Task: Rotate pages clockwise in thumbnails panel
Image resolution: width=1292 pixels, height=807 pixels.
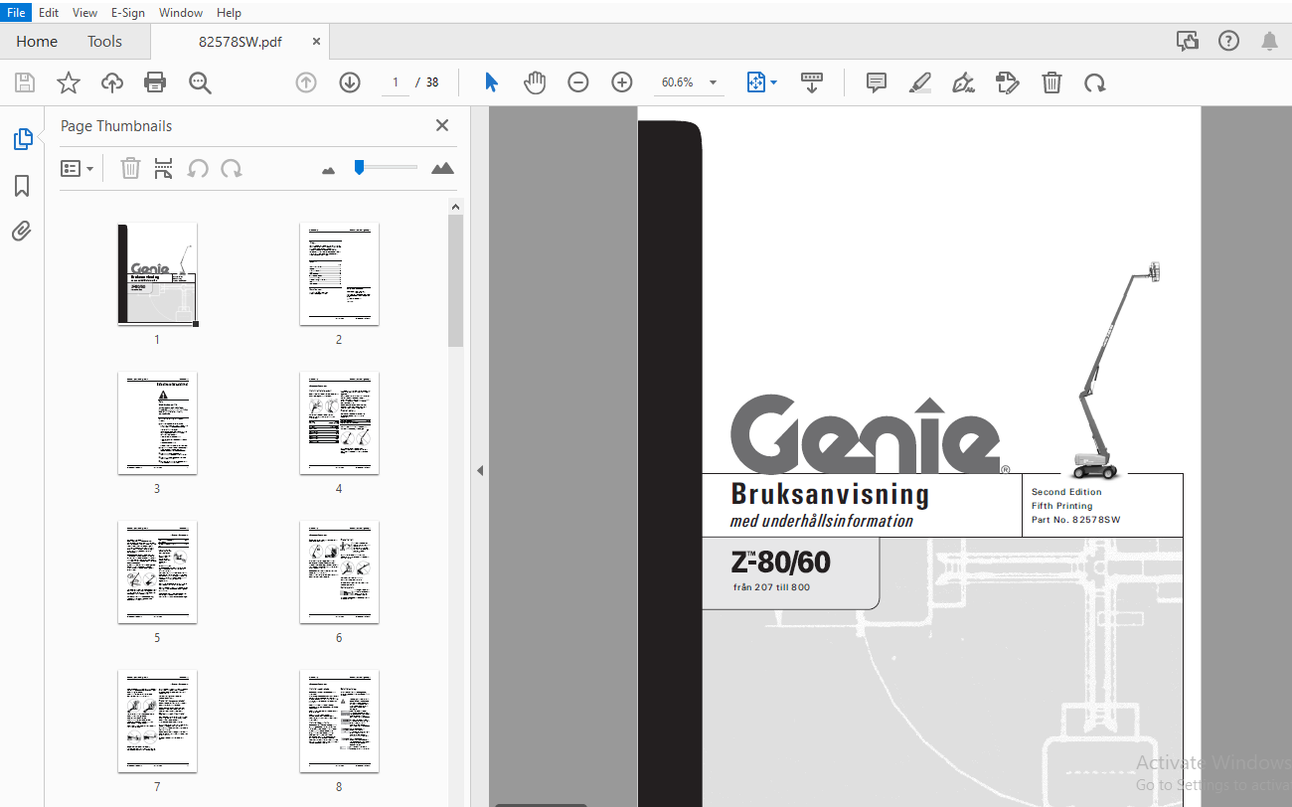Action: point(232,168)
